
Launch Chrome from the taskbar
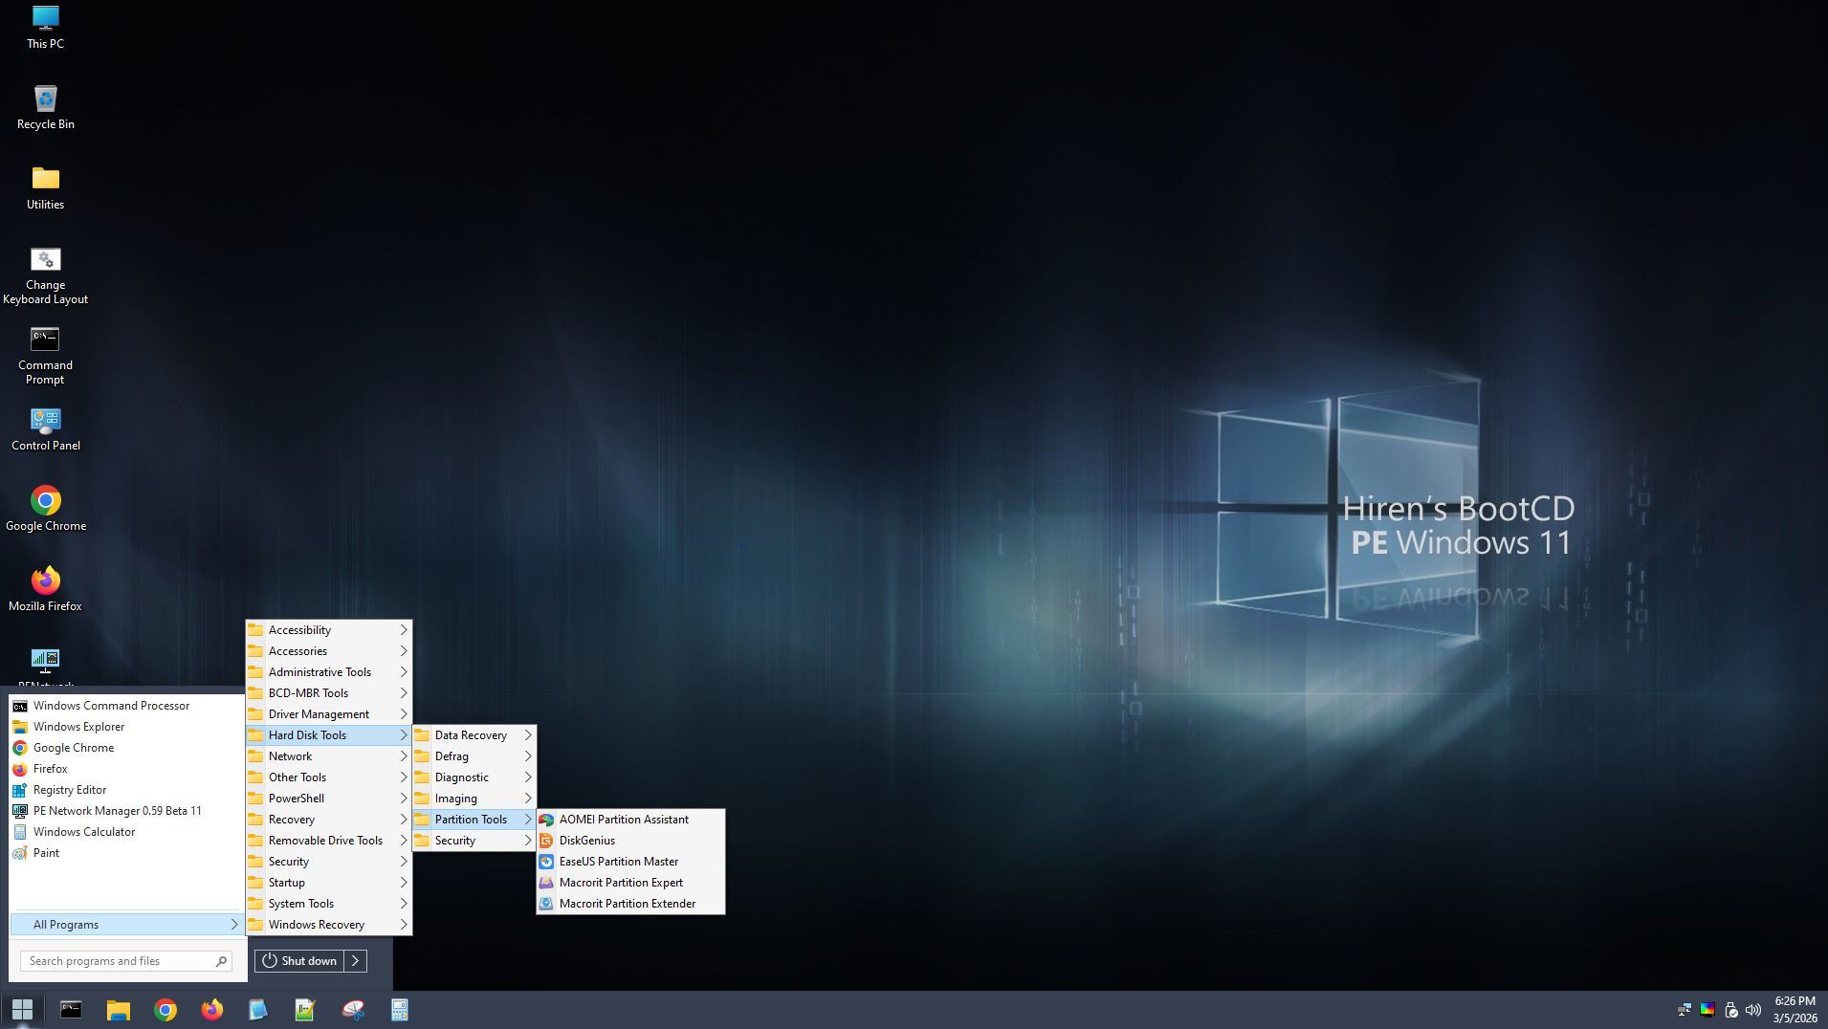[165, 1010]
